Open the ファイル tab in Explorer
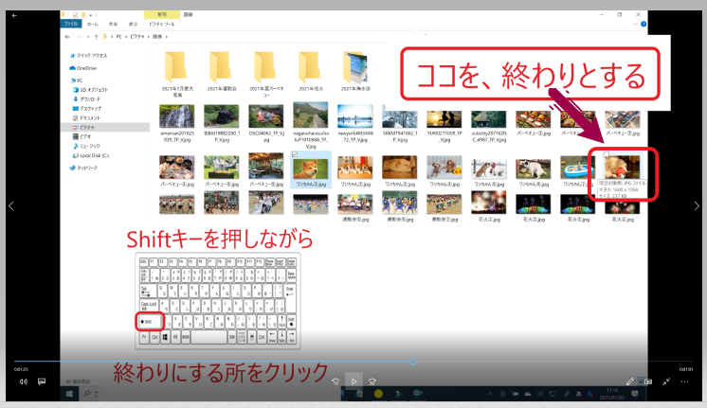Screen dimensions: 707x408 click(x=71, y=25)
